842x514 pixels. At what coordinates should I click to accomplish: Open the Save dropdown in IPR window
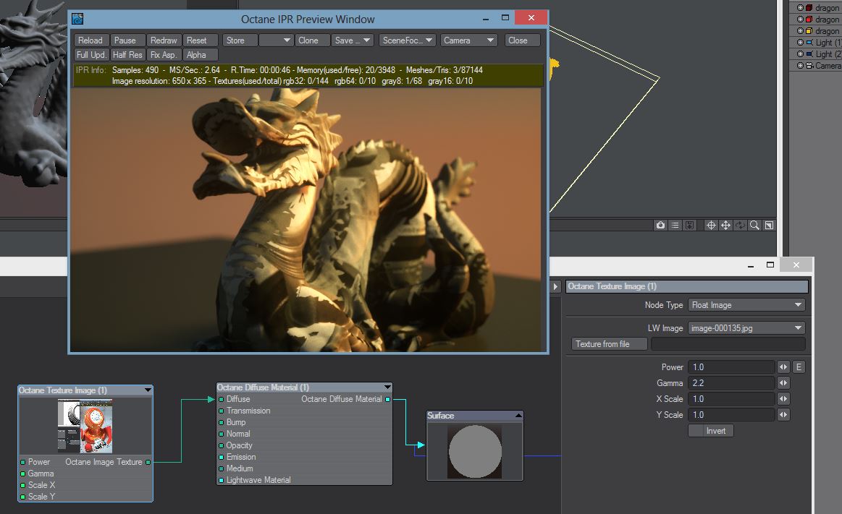(353, 40)
